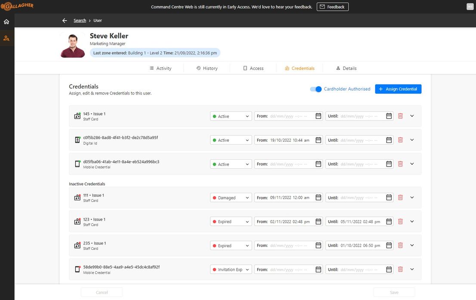Open the Details tab
The height and width of the screenshot is (300, 476).
tap(346, 68)
